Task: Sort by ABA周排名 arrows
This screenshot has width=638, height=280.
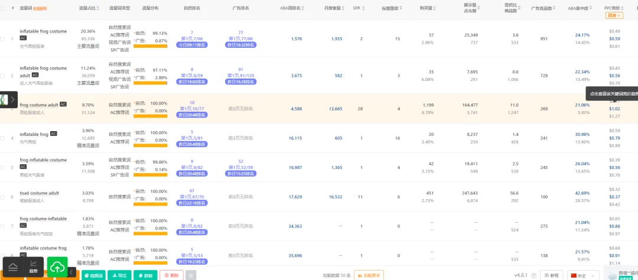Action: point(302,8)
